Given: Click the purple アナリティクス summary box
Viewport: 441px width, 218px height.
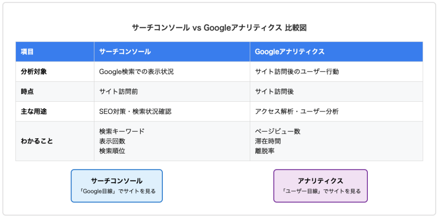Looking at the screenshot, I should click(x=320, y=186).
